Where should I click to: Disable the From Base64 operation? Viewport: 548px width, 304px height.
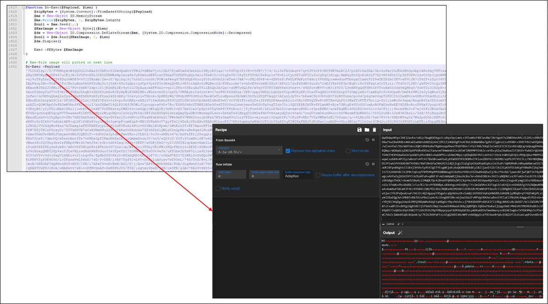367,140
